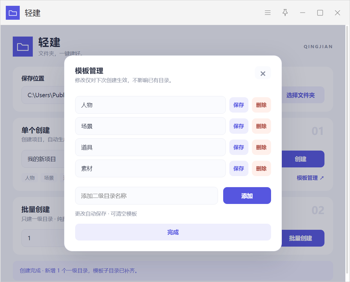Minimize the 轻建 window
The width and height of the screenshot is (350, 282).
pos(302,13)
